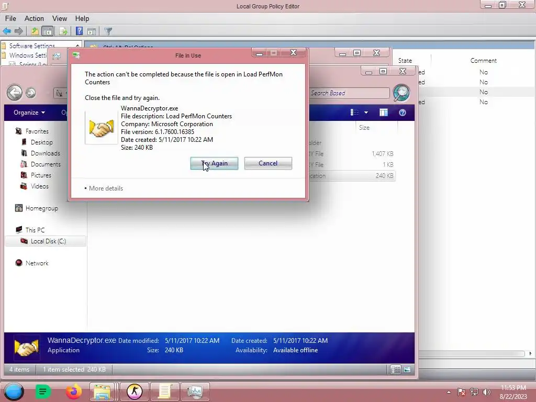The width and height of the screenshot is (536, 402).
Task: Click the network tray icon
Action: 474,392
